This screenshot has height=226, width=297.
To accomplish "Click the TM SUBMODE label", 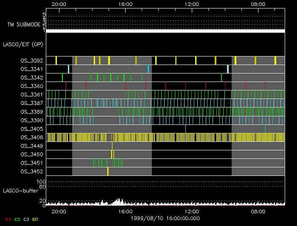I will tap(23, 25).
